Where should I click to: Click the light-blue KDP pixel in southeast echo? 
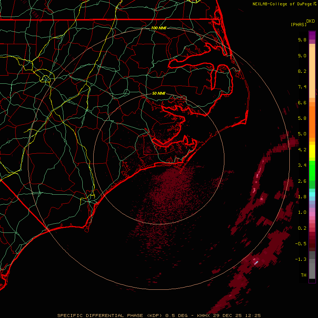257,263
